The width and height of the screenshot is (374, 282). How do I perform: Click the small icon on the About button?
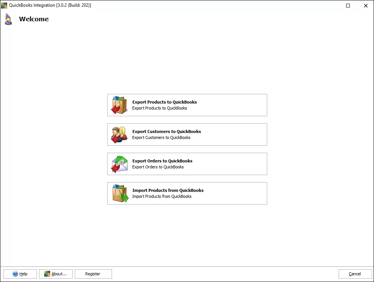coord(47,274)
